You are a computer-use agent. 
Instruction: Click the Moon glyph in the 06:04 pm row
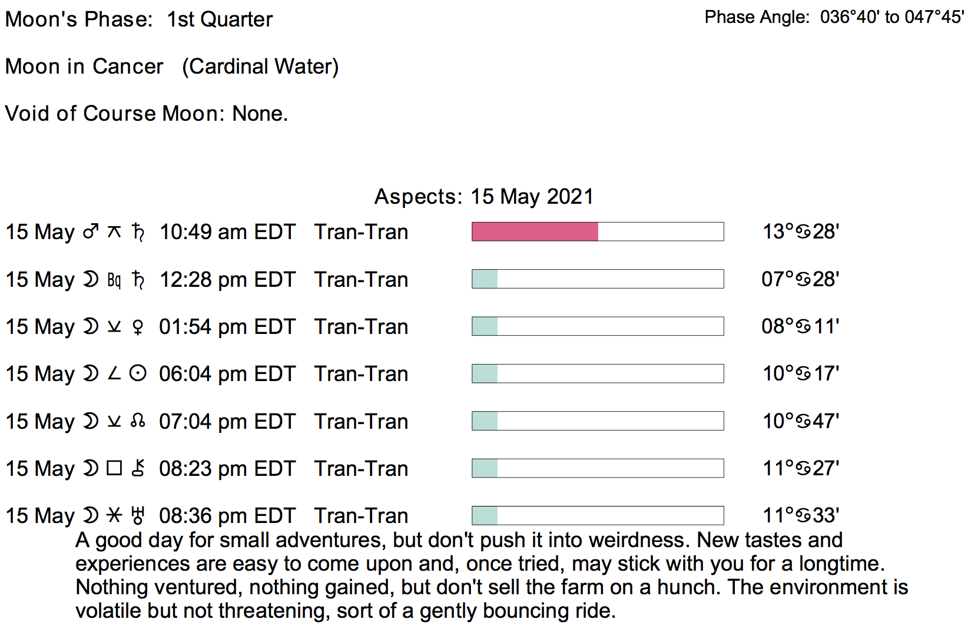(x=90, y=373)
